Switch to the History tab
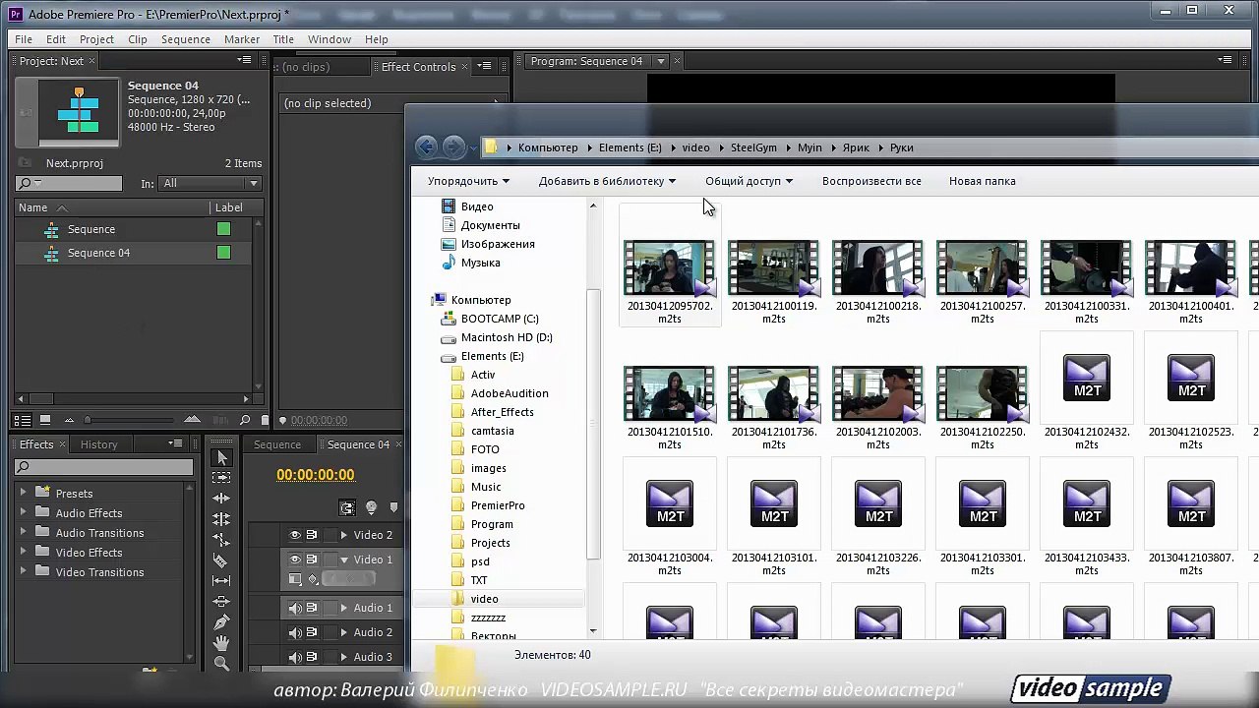Image resolution: width=1259 pixels, height=708 pixels. tap(98, 444)
